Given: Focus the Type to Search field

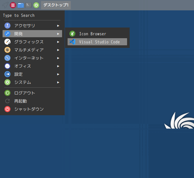Looking at the screenshot, I should click(32, 16).
